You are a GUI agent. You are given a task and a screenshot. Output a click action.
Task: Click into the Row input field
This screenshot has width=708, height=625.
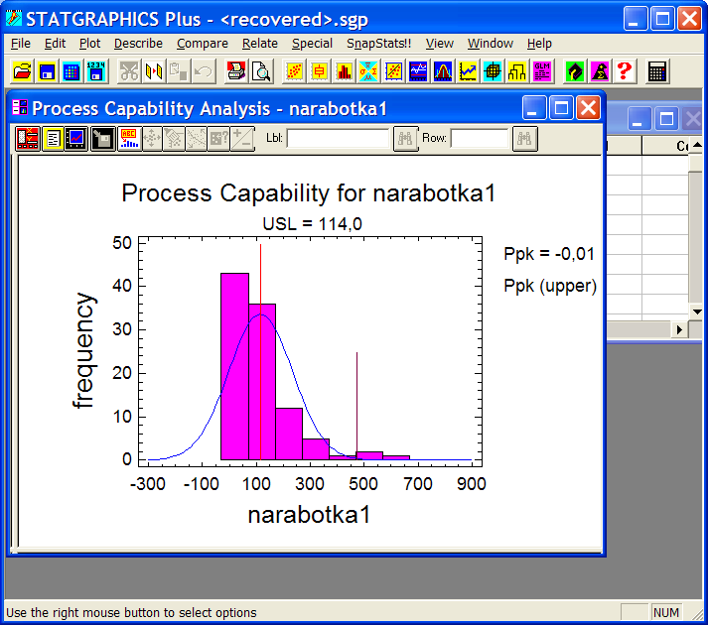point(480,139)
